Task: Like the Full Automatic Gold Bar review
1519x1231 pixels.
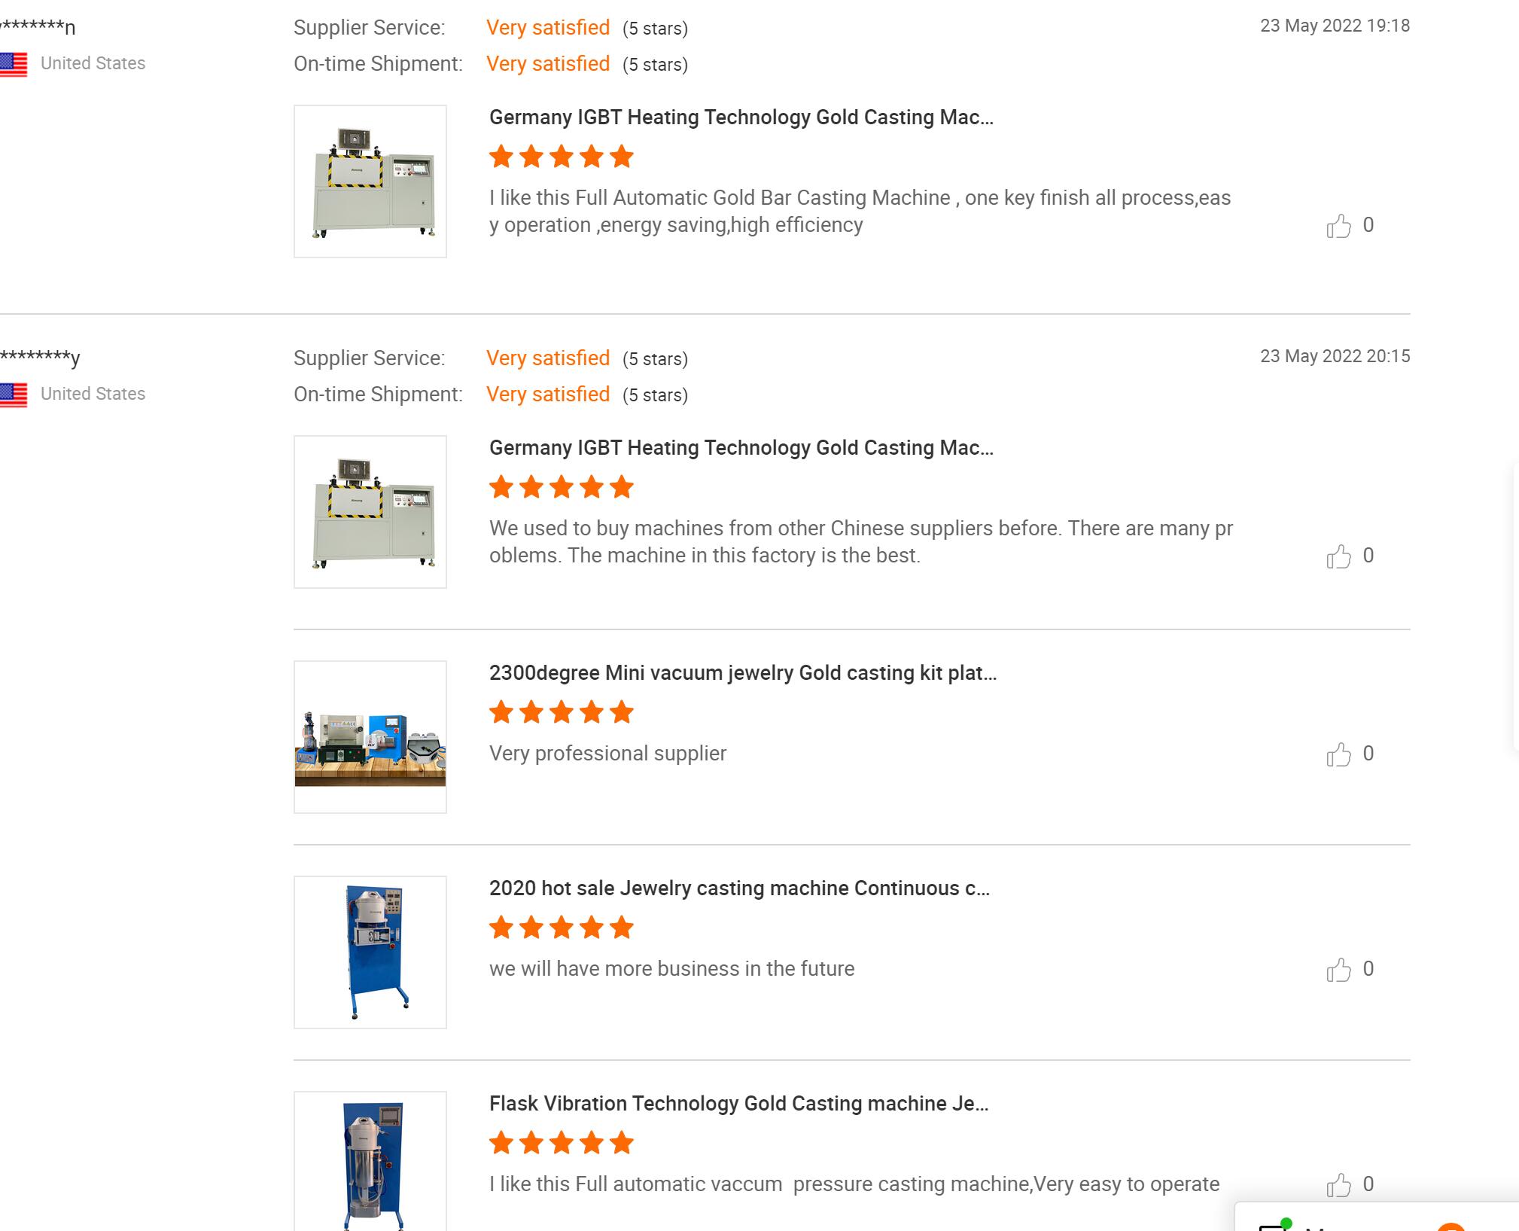Action: [1338, 226]
